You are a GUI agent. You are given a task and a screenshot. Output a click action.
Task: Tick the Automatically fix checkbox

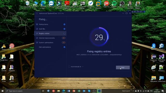69,67
